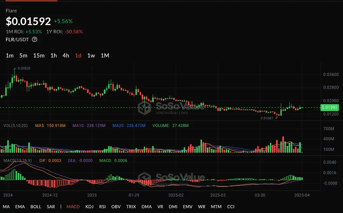Show the VR indicator
This screenshot has width=343, height=213.
tap(160, 207)
